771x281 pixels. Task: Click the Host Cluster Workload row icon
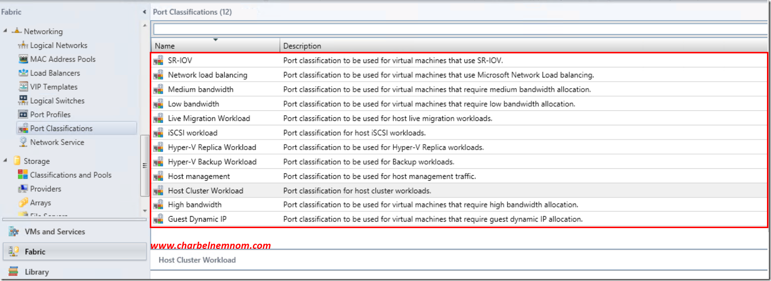(159, 191)
